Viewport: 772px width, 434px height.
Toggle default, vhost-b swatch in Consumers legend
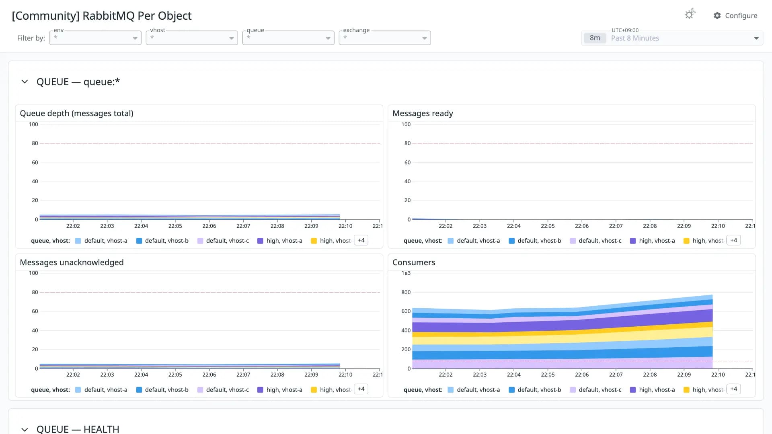(x=512, y=390)
